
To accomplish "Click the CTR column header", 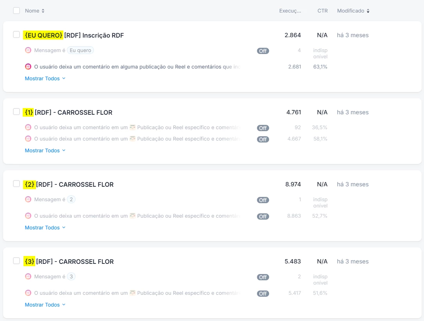I will click(x=322, y=11).
